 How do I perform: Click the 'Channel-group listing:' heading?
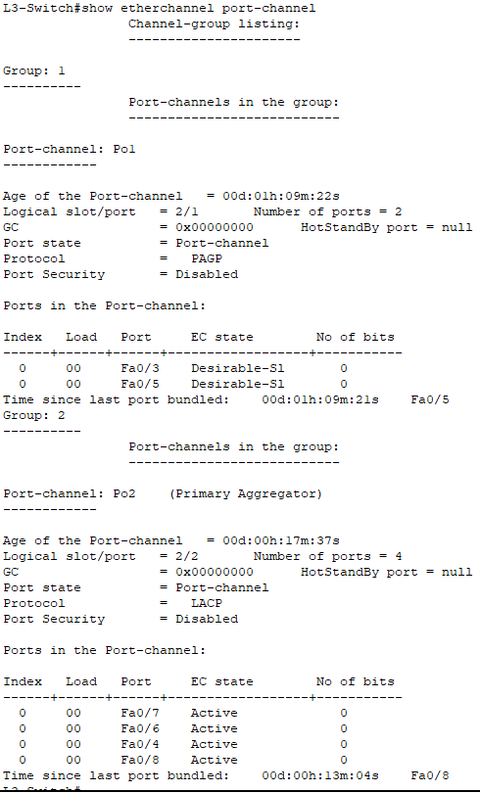coord(214,23)
